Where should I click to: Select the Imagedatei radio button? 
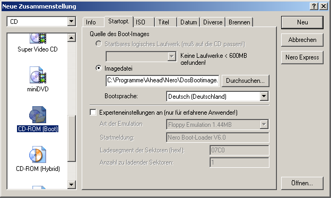click(99, 68)
